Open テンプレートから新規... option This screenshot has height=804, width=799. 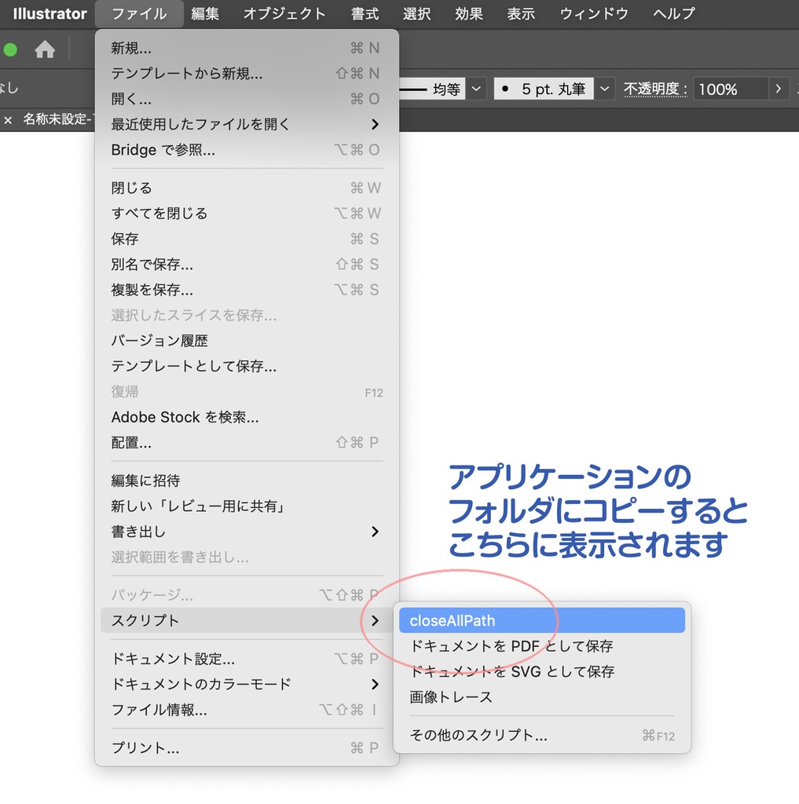tap(182, 73)
